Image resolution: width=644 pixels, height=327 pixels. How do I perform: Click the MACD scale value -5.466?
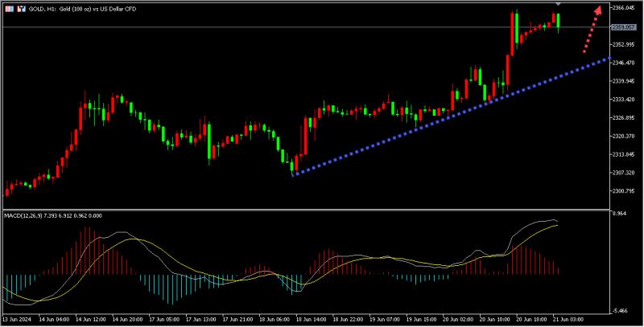[621, 311]
